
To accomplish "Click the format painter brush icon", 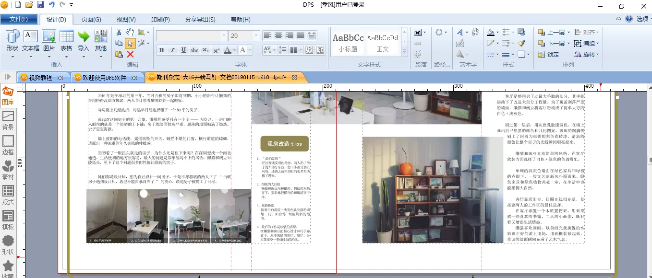I will pyautogui.click(x=521, y=43).
